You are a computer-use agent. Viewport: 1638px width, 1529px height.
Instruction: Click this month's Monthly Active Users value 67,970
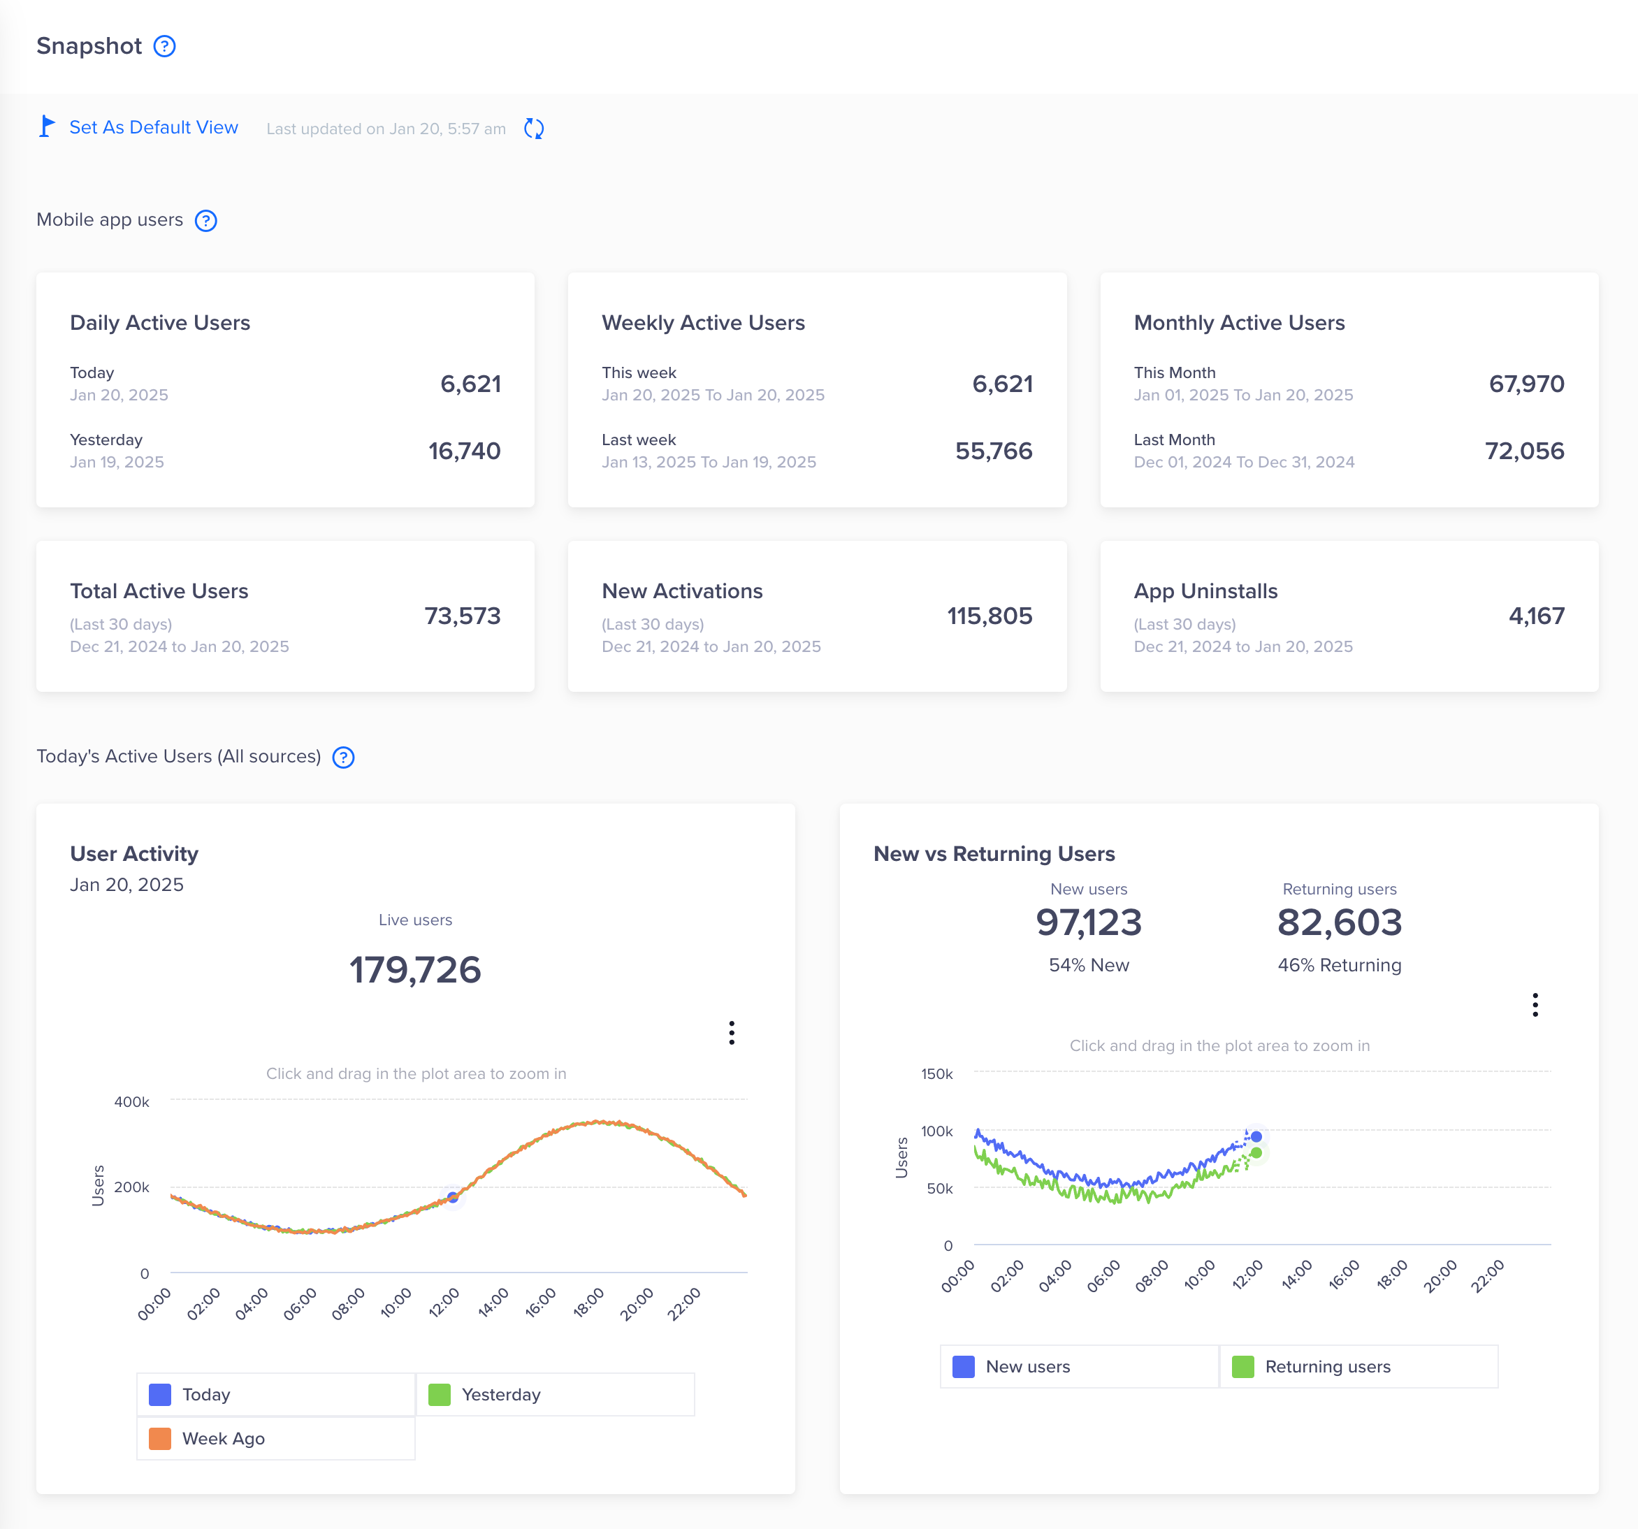[x=1526, y=384]
